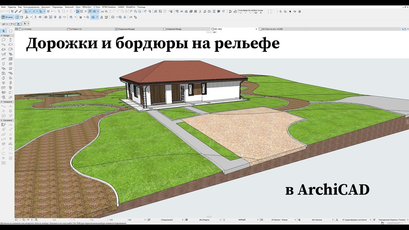The image size is (409, 230).
Task: Open the Редактор menu
Action: click(x=12, y=7)
